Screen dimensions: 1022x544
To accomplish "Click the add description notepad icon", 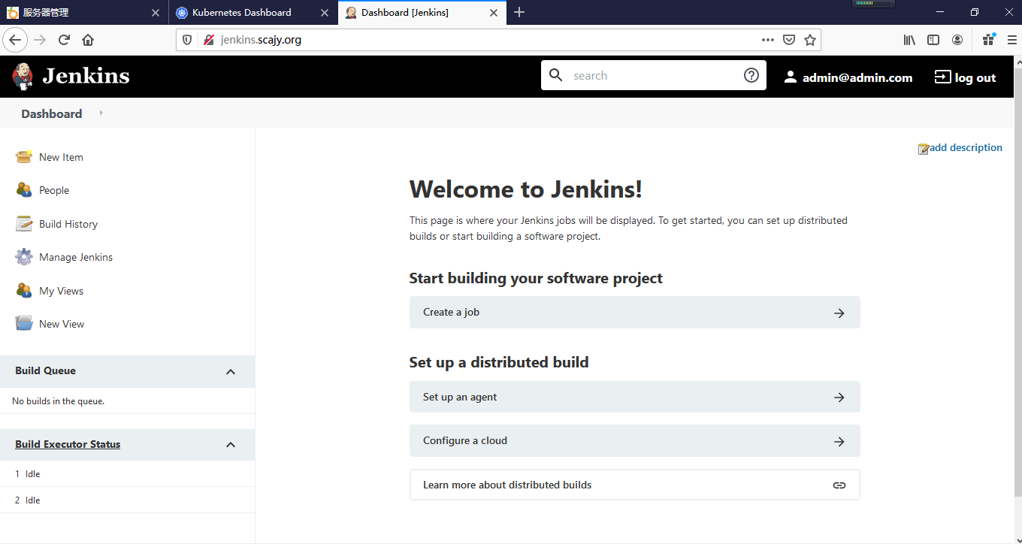I will click(x=924, y=149).
